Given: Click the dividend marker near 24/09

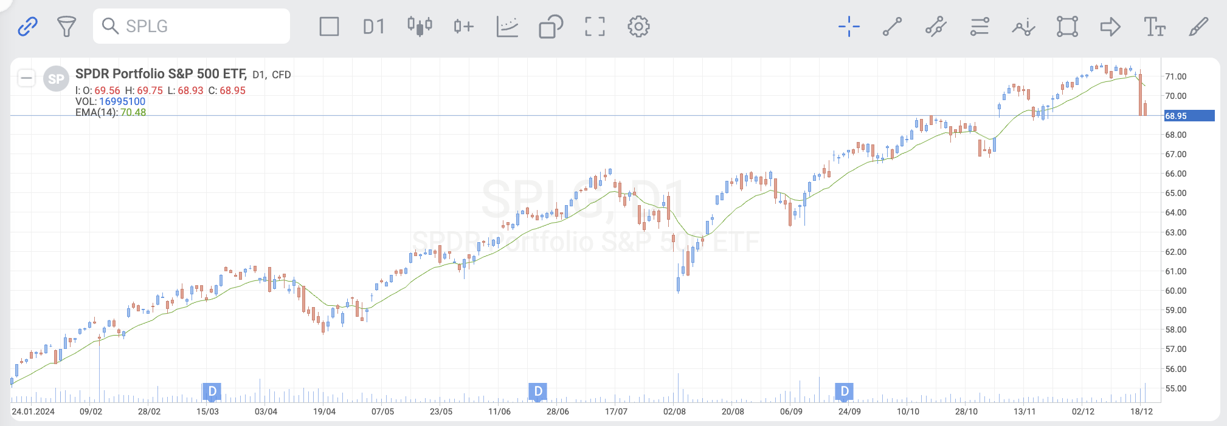Looking at the screenshot, I should (x=844, y=391).
